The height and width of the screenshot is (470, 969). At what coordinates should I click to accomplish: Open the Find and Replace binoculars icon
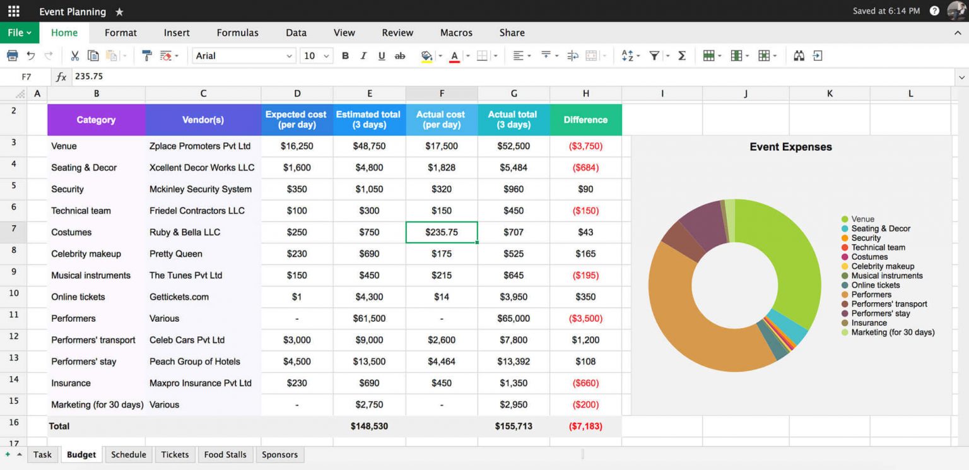[x=799, y=56]
